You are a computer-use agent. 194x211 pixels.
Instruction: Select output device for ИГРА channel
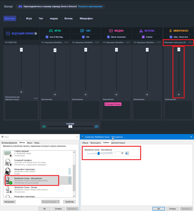click(55, 42)
